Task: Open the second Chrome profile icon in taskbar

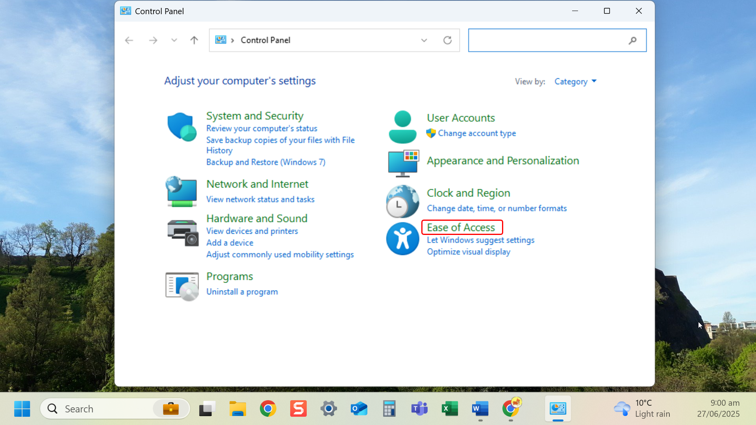Action: click(511, 408)
